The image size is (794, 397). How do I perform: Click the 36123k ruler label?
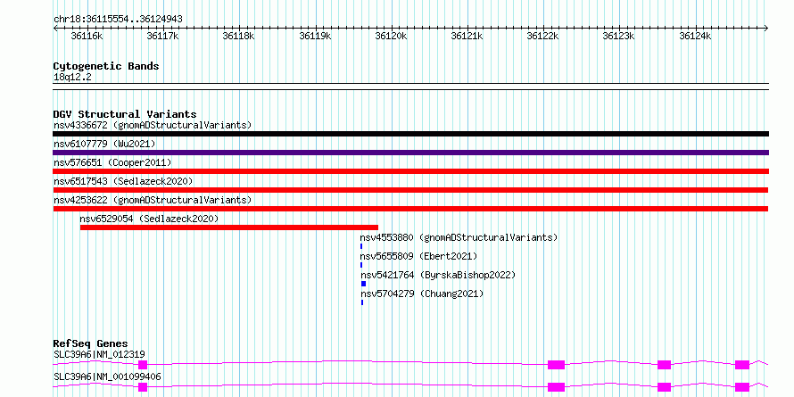coord(619,36)
